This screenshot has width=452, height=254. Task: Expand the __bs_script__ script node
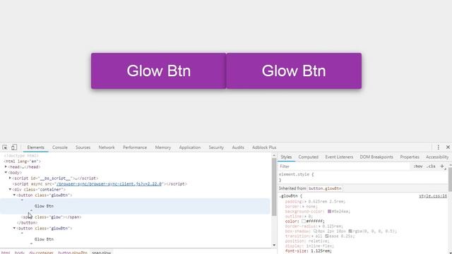(10, 178)
